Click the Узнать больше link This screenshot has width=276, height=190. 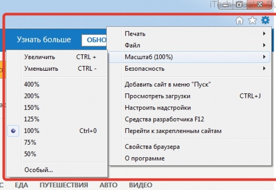click(44, 39)
